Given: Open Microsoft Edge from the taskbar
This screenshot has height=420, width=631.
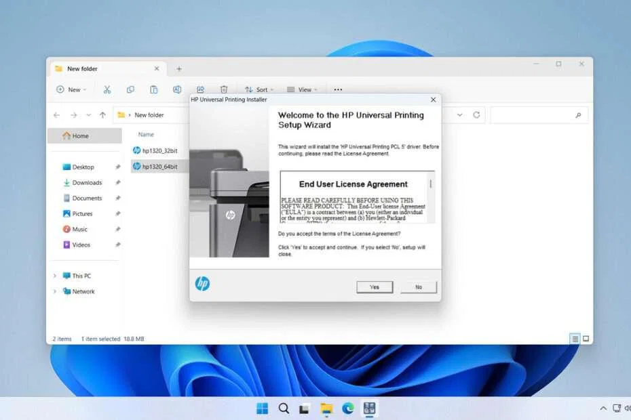Looking at the screenshot, I should (x=348, y=408).
